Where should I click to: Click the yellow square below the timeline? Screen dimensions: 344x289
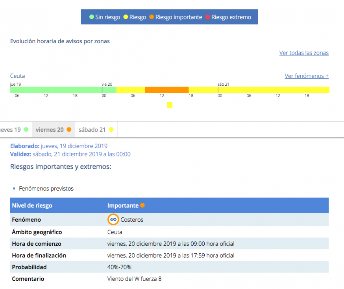170,105
